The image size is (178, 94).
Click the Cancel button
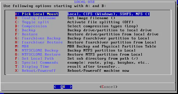108,87
